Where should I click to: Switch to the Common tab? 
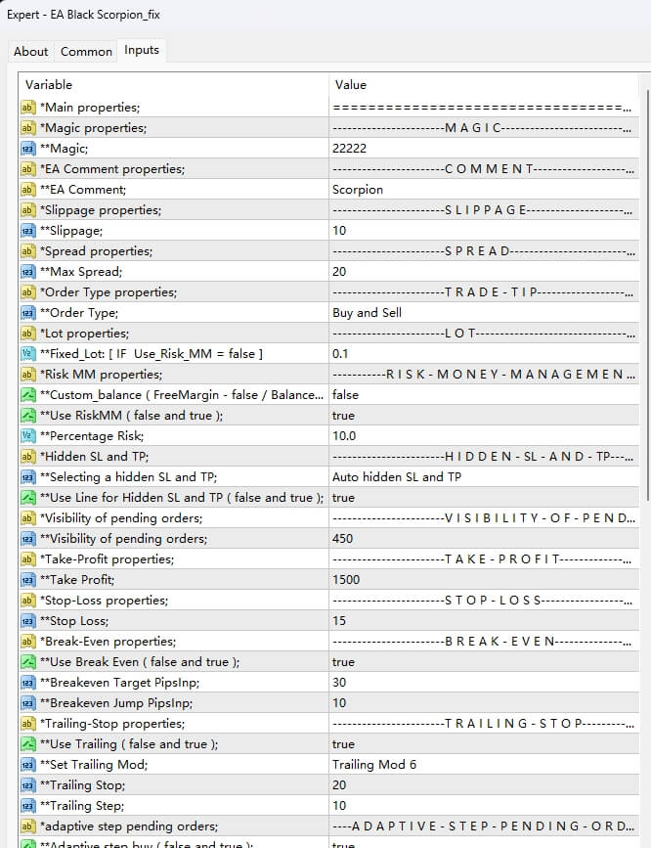[x=86, y=52]
